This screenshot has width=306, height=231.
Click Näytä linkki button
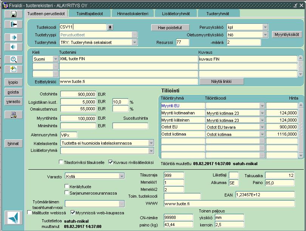221,81
